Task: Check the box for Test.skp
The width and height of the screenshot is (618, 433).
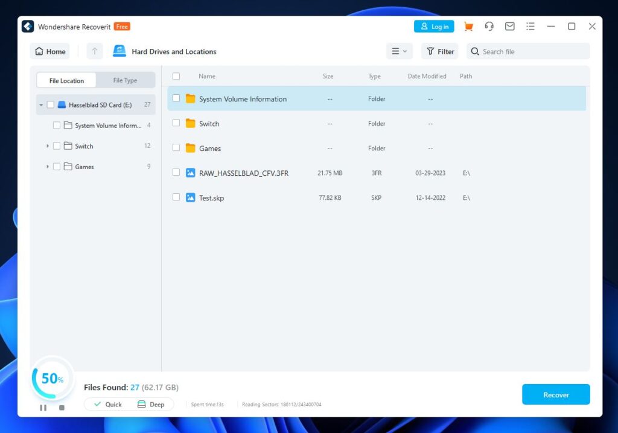Action: click(x=176, y=197)
